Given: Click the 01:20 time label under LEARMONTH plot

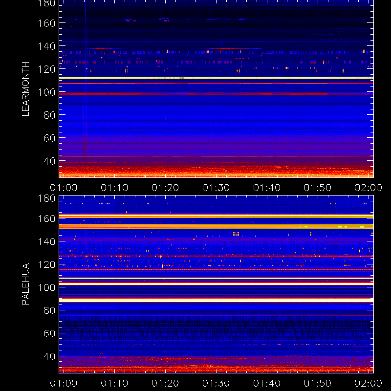Looking at the screenshot, I should (165, 188).
